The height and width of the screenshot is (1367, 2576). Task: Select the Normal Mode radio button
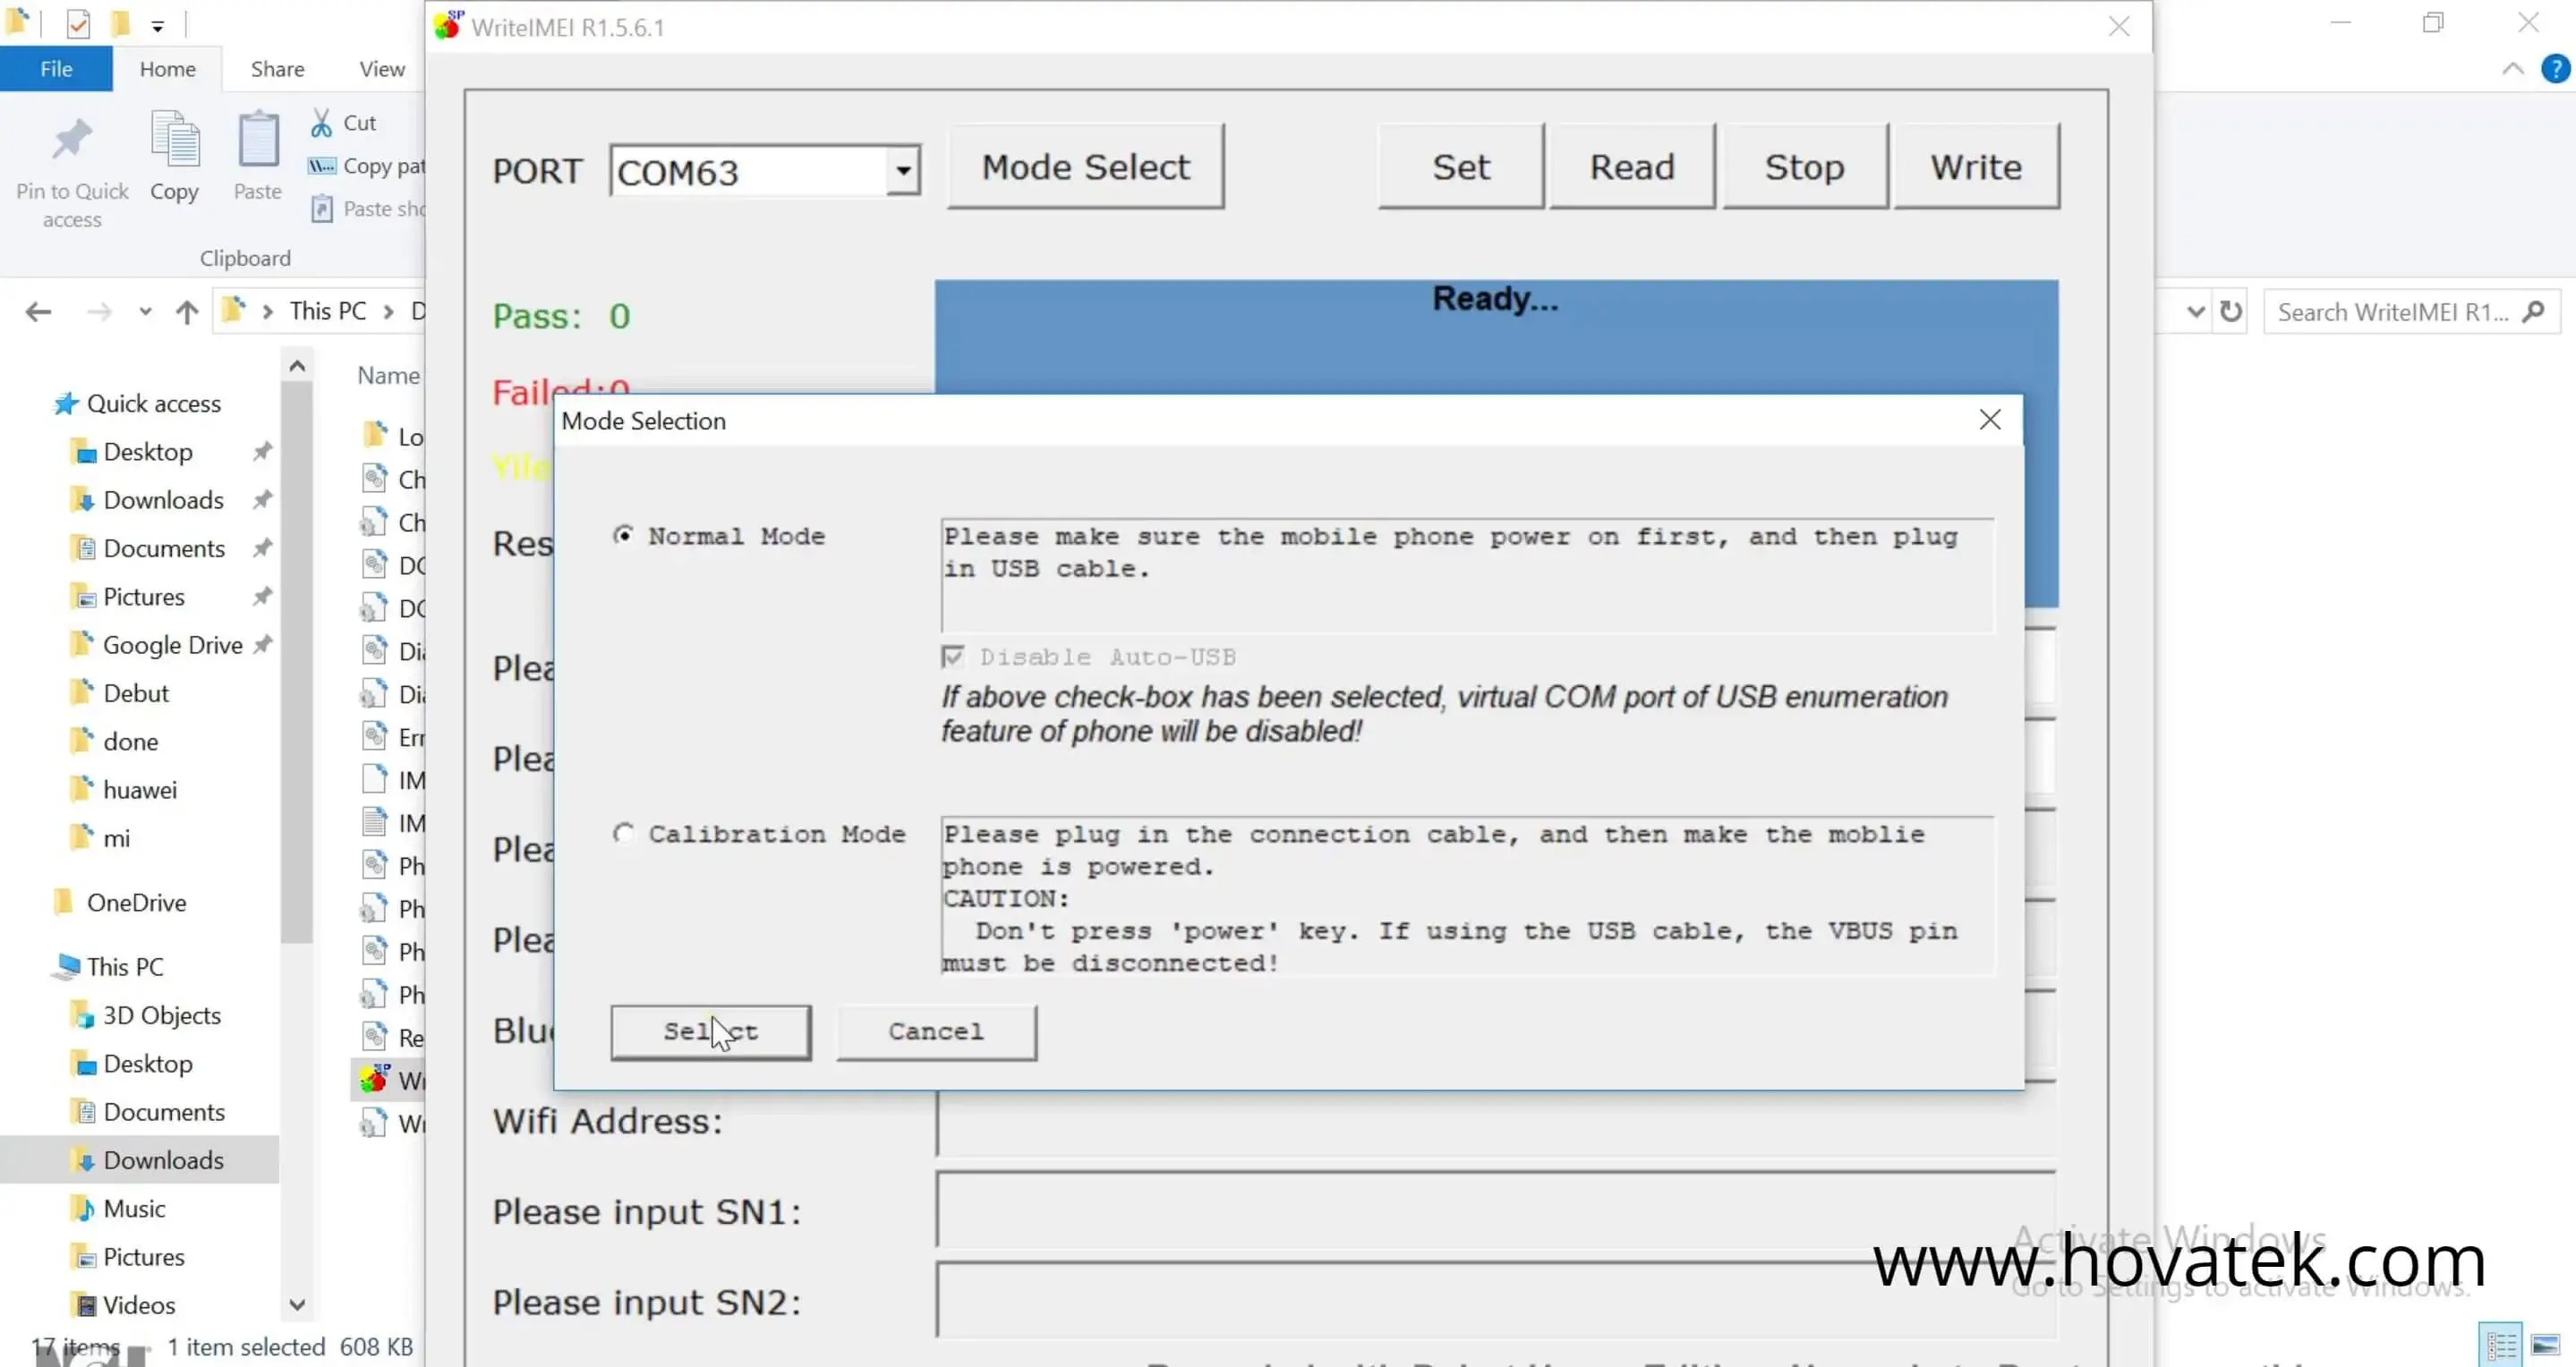(x=624, y=535)
